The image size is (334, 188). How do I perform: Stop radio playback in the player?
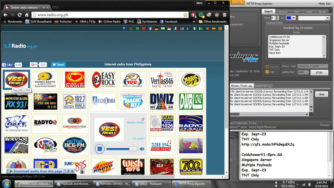point(100,149)
